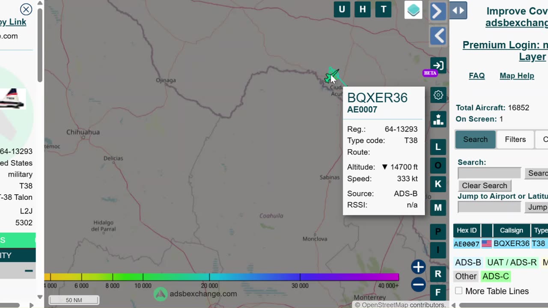Click the UAT / ADS-R legend label
This screenshot has width=548, height=308.
[x=512, y=263]
